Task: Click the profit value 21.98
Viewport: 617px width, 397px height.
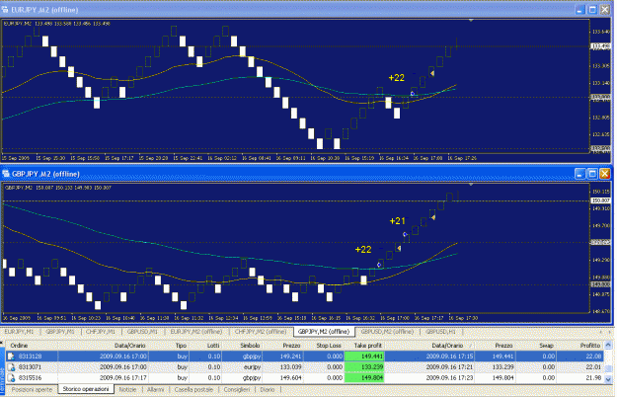Action: (593, 378)
